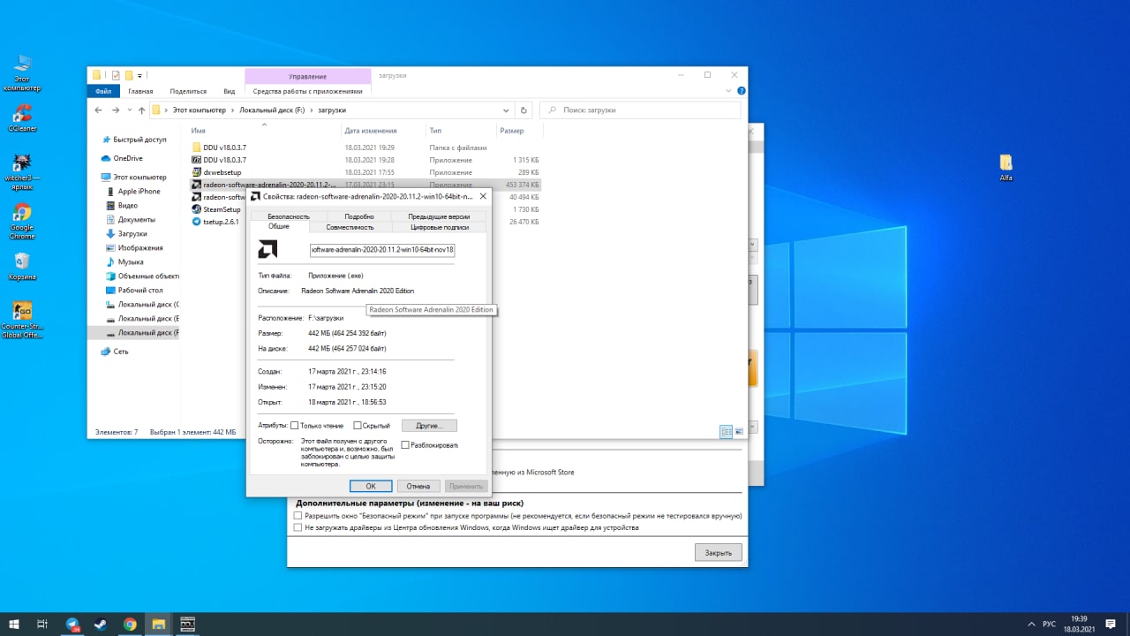This screenshot has height=636, width=1130.
Task: Click Закрыть in the DDU options window
Action: coord(718,553)
